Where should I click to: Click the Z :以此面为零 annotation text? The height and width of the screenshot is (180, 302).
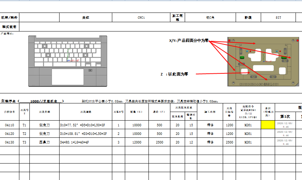pyautogui.click(x=174, y=74)
